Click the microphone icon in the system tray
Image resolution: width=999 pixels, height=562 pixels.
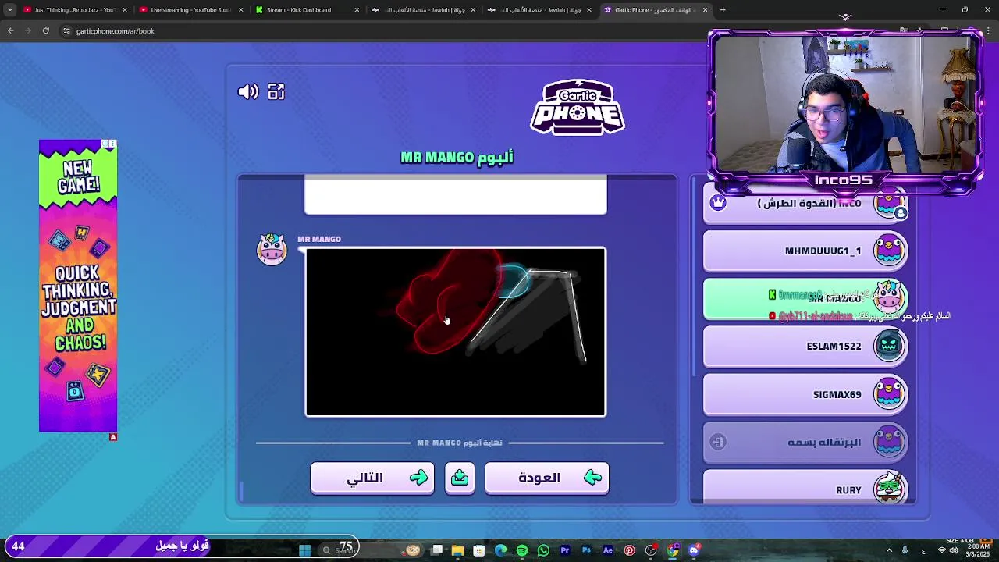click(x=905, y=550)
